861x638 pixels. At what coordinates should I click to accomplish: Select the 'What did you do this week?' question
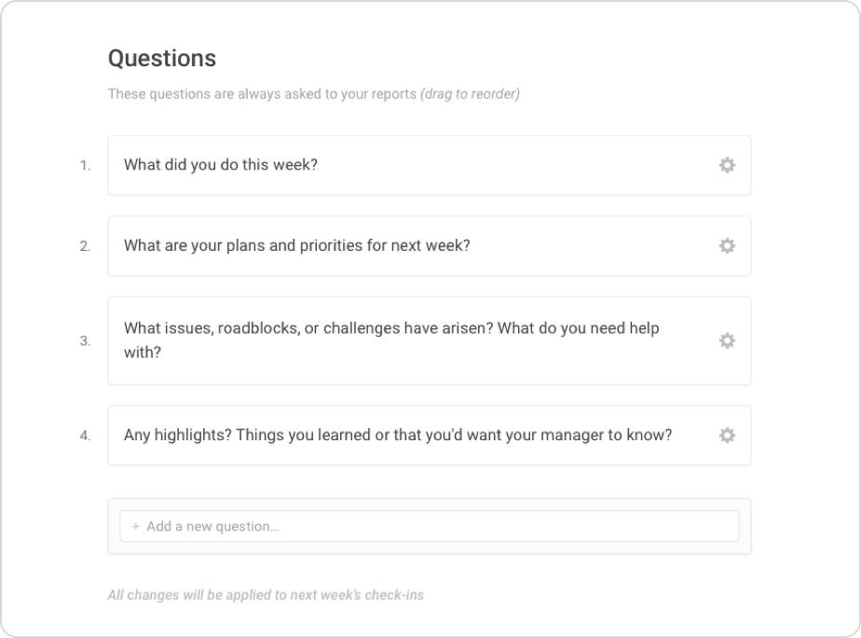click(x=221, y=165)
